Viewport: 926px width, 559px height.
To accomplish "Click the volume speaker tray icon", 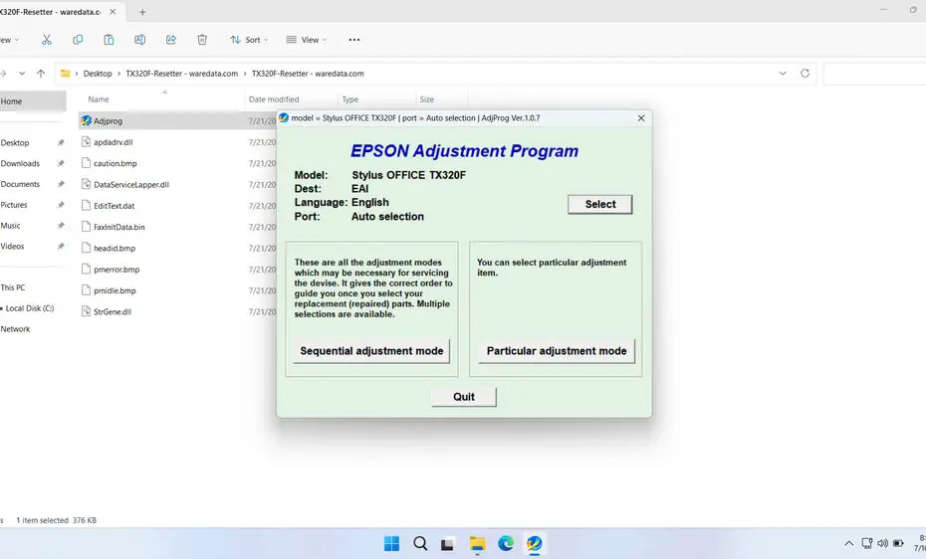I will tap(882, 543).
